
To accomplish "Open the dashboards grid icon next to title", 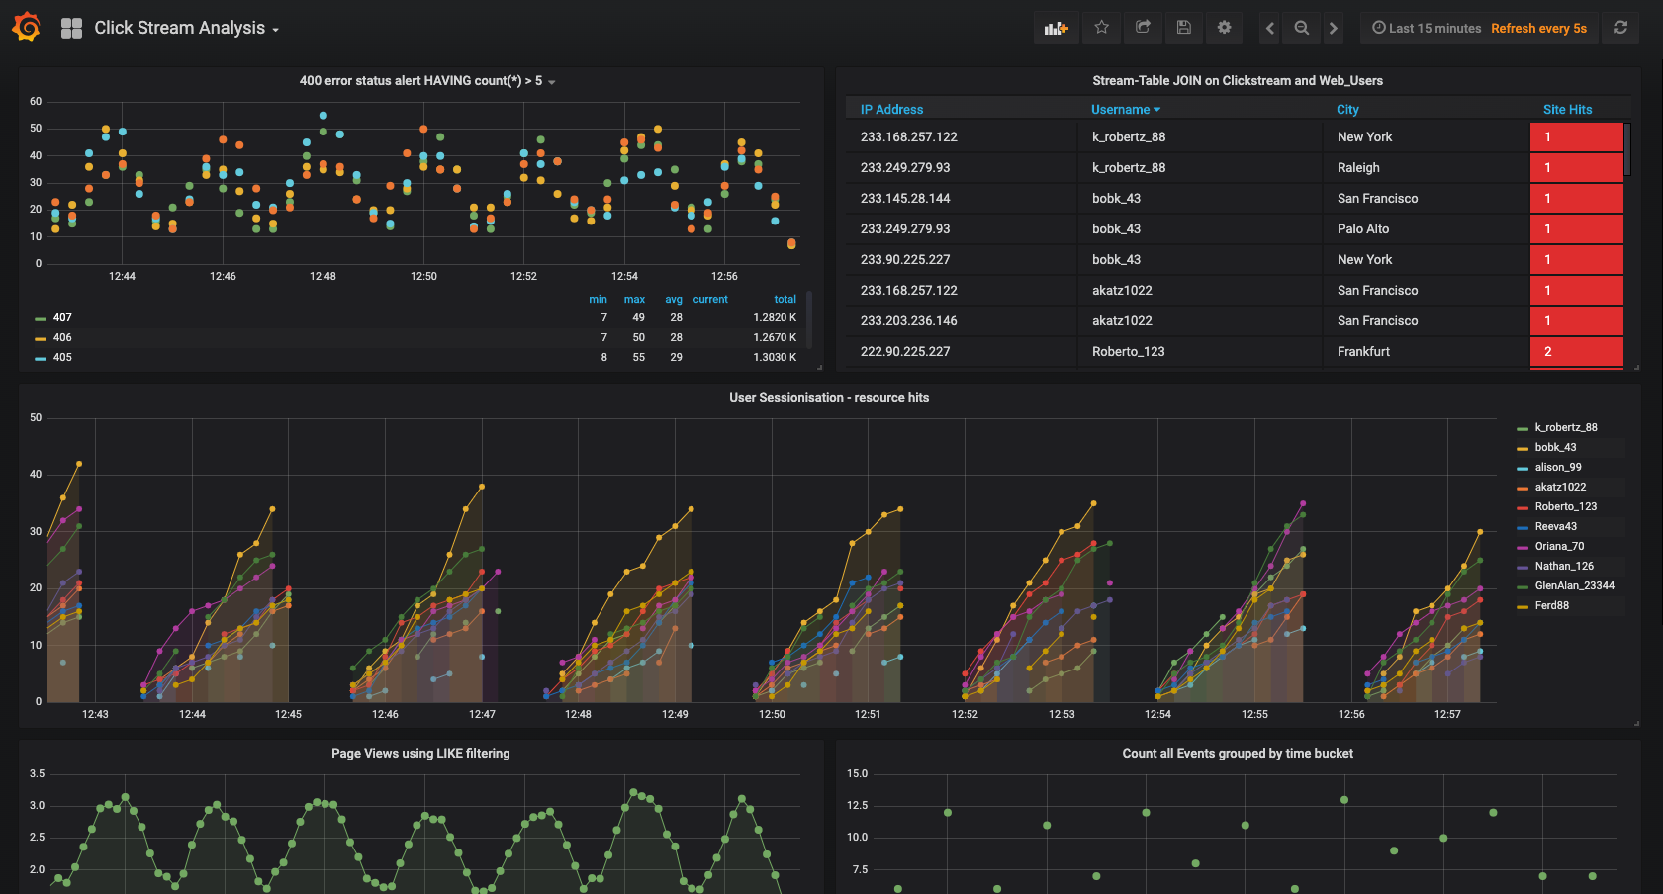I will (x=70, y=27).
